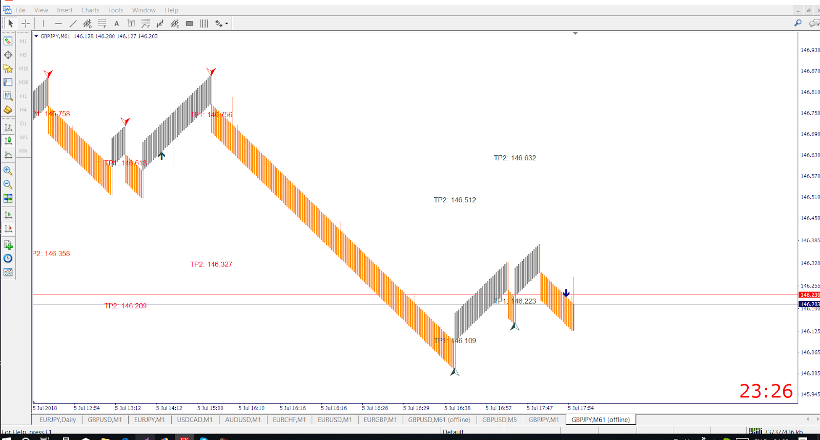Pick the Equidistant Channel tool
820x440 pixels.
[175, 23]
